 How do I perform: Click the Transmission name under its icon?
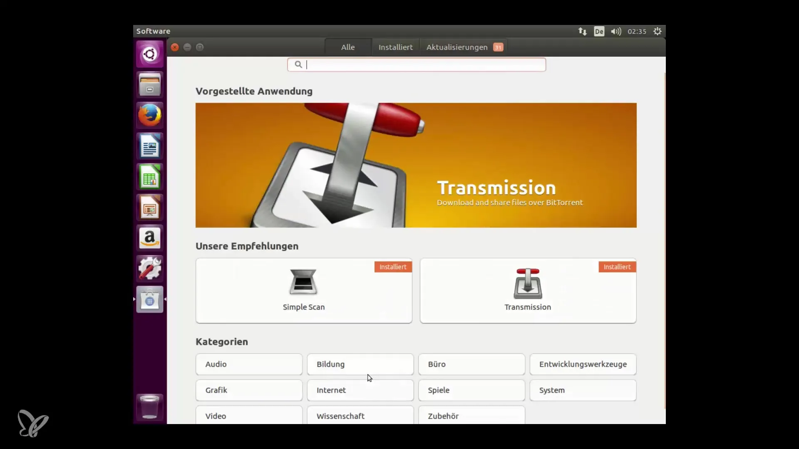(528, 307)
